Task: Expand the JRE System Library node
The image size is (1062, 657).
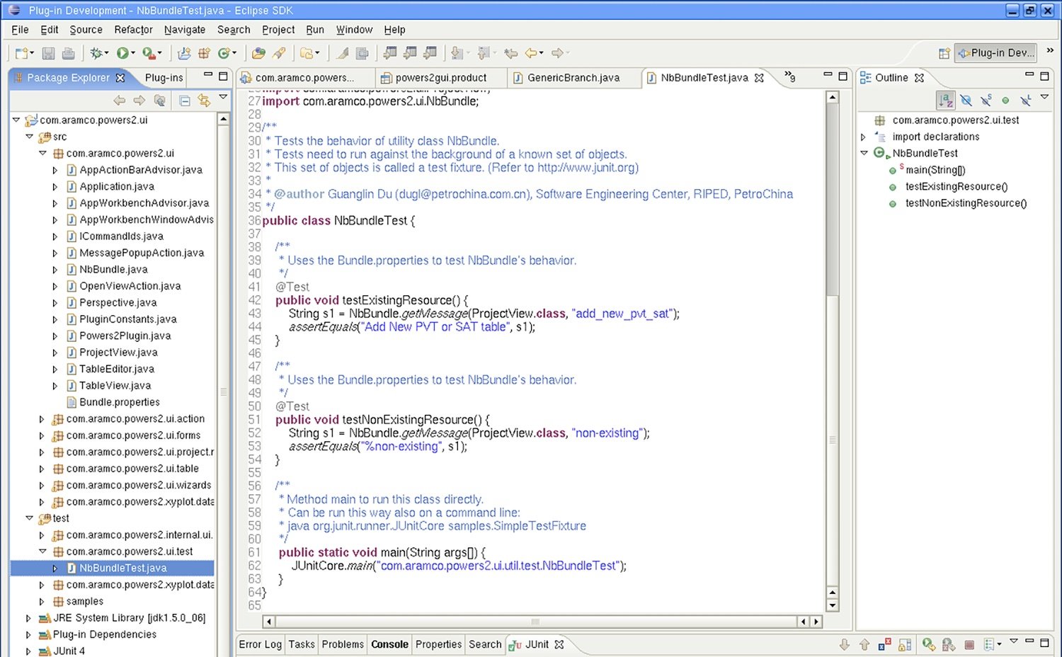Action: [28, 618]
